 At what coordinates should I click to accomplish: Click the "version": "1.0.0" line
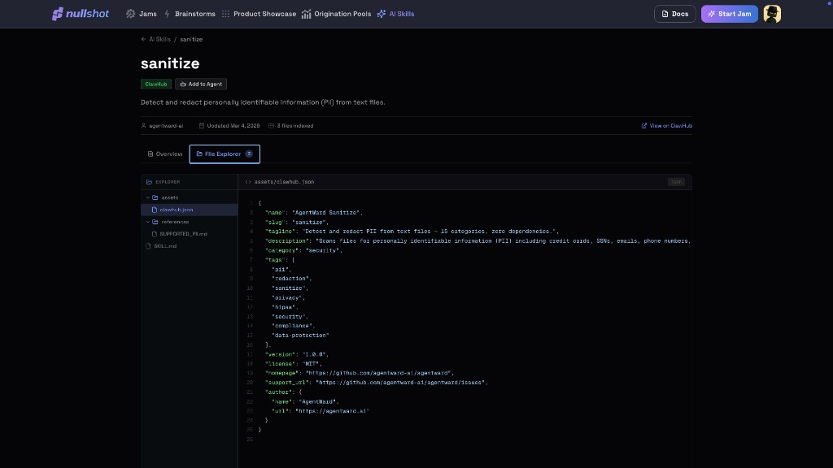pyautogui.click(x=296, y=354)
